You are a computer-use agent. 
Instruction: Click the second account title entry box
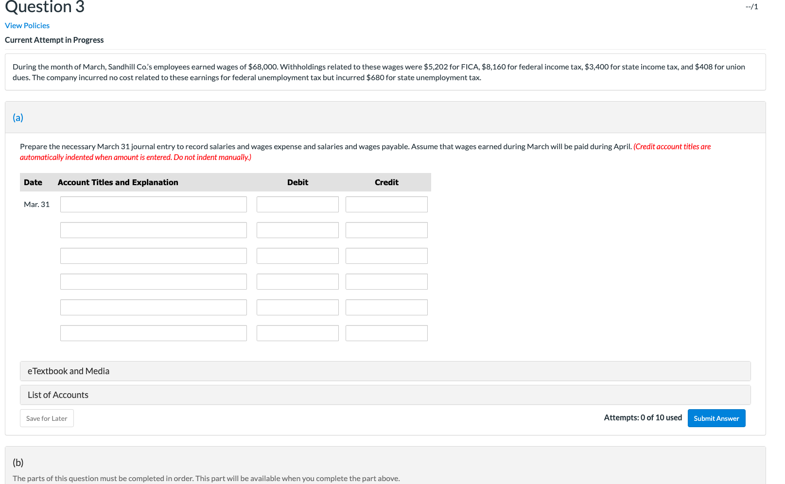153,230
